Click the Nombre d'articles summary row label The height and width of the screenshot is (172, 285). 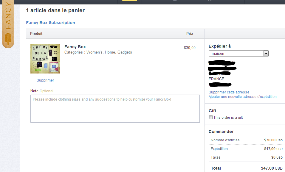[225, 140]
